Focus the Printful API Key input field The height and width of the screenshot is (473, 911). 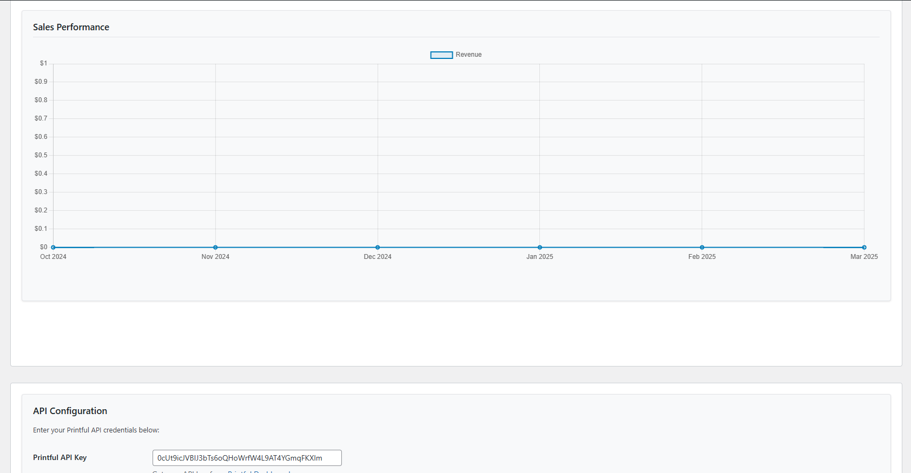click(x=247, y=458)
